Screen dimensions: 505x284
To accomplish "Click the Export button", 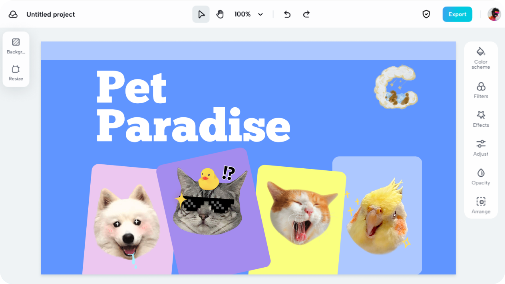I will [457, 14].
